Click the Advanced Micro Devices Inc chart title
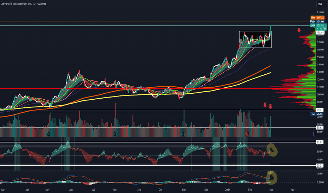 (24, 4)
